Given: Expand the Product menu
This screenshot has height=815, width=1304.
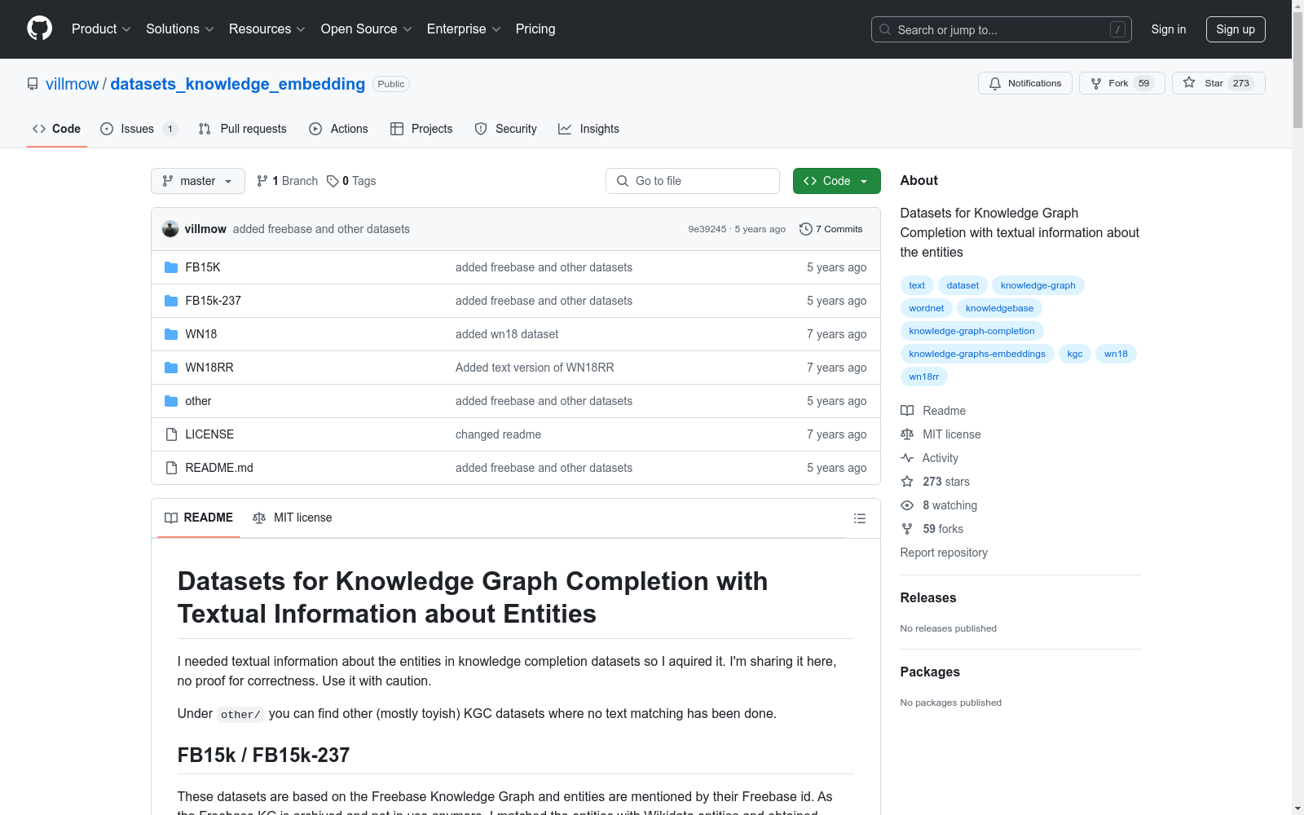Looking at the screenshot, I should [101, 29].
